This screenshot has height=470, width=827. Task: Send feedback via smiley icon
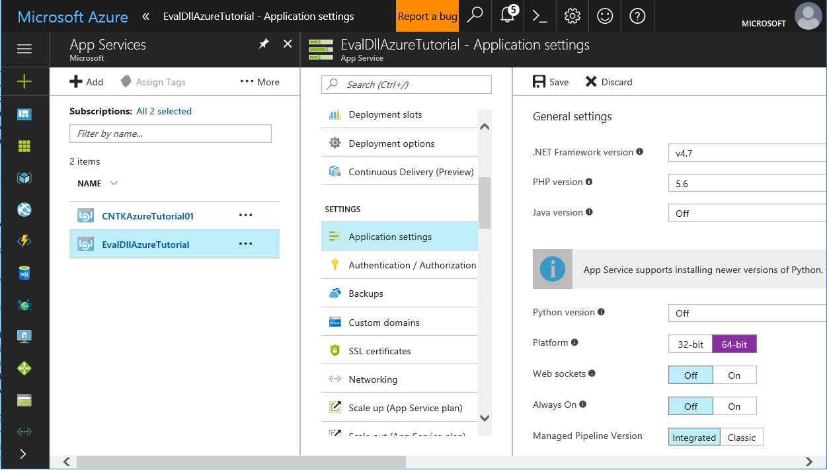pyautogui.click(x=605, y=16)
